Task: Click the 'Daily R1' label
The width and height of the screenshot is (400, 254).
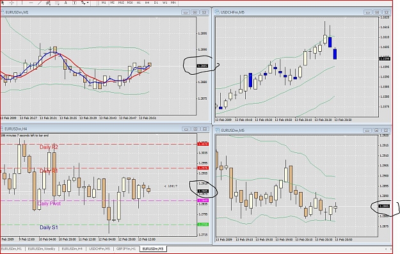Action: (49, 171)
